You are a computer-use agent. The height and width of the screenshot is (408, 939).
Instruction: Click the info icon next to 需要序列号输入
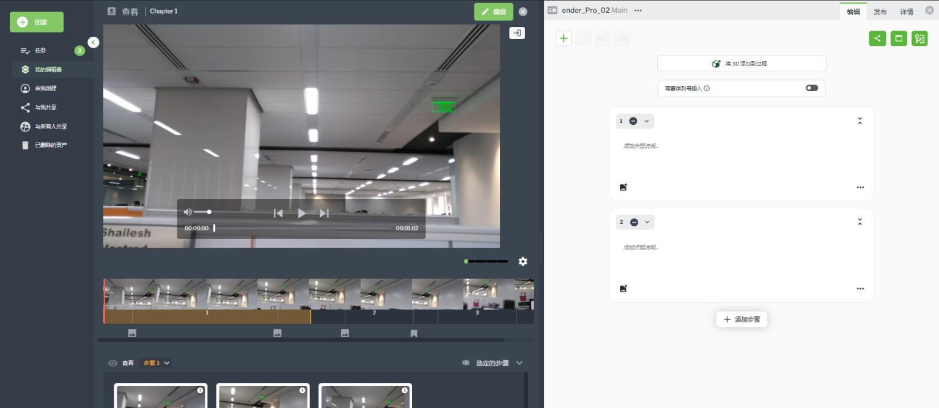point(707,89)
